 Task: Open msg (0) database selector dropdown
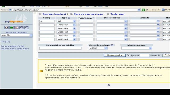[x=16, y=35]
